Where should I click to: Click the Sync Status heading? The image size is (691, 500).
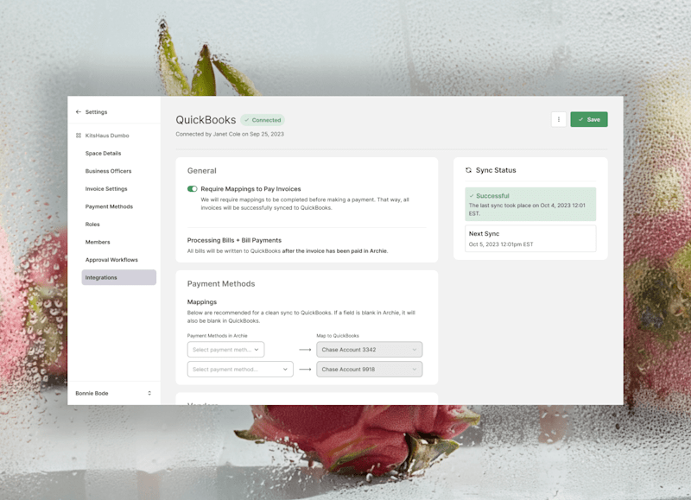(x=496, y=170)
